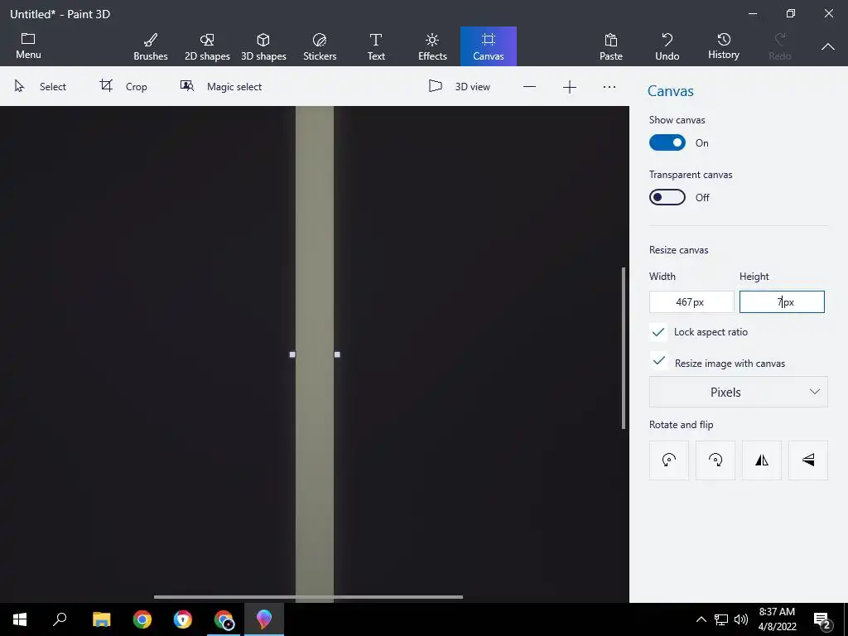Open Google Chrome from taskbar
Viewport: 848px width, 636px height.
(142, 619)
